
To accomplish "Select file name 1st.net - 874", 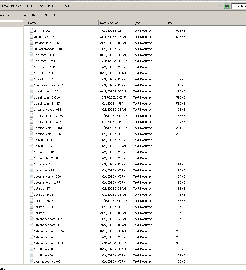I will [43, 189].
